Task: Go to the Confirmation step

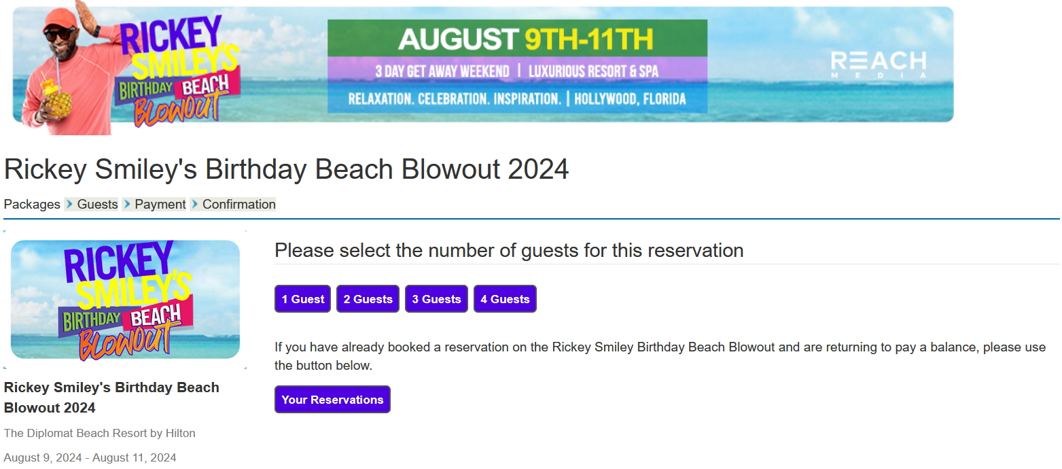Action: (x=239, y=205)
